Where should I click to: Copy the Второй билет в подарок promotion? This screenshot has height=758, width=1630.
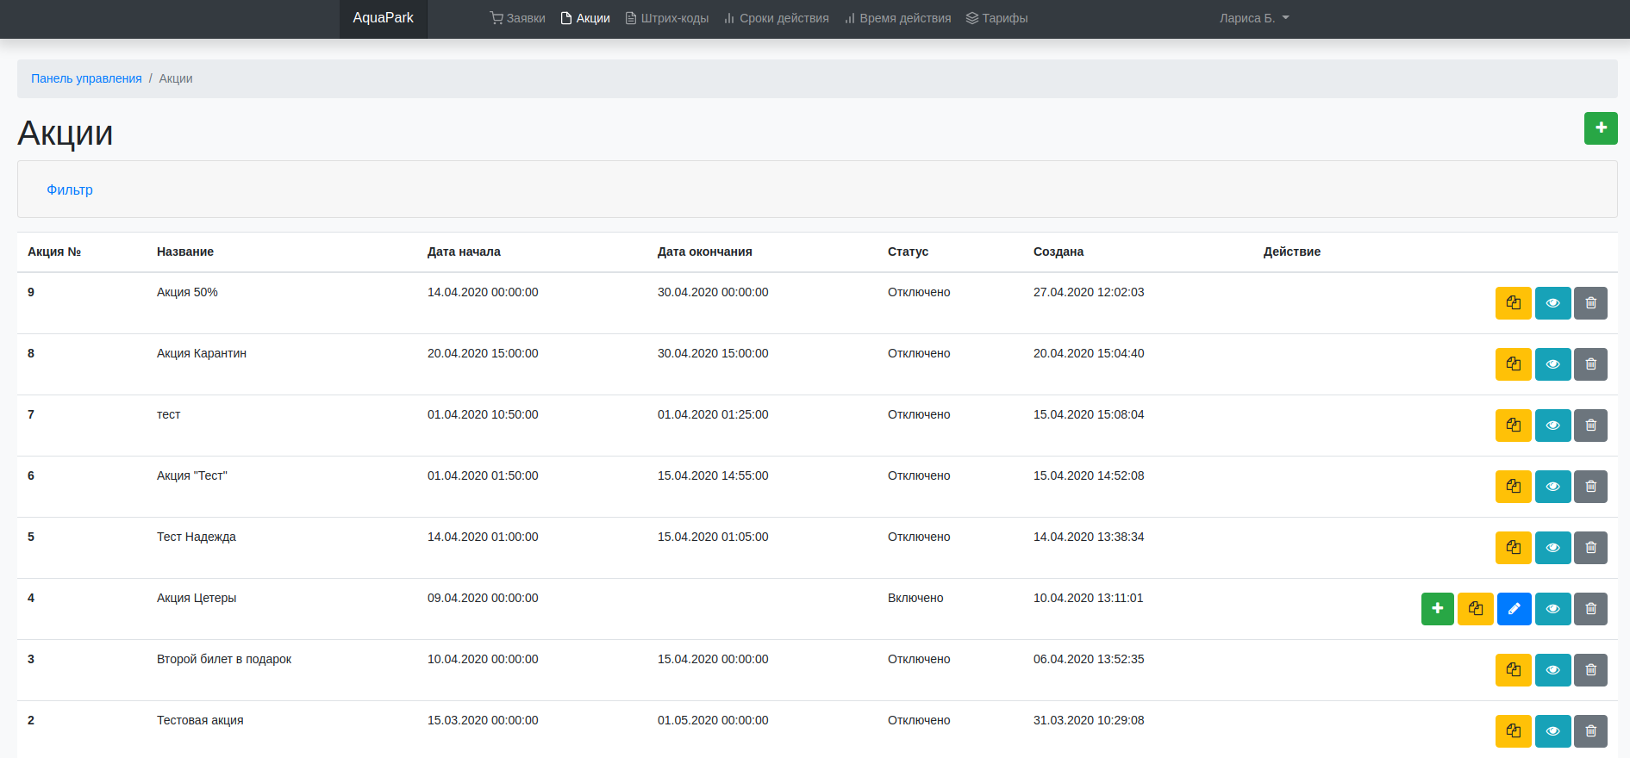click(x=1513, y=670)
